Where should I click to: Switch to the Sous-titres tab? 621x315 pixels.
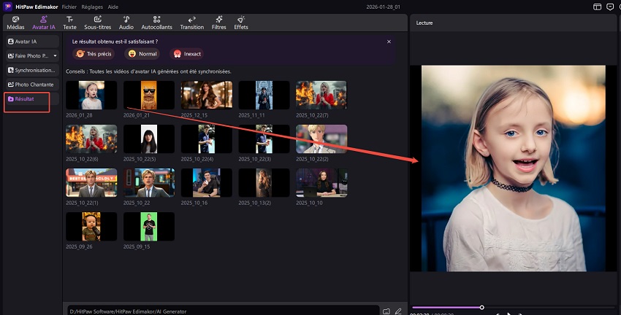[x=97, y=23]
